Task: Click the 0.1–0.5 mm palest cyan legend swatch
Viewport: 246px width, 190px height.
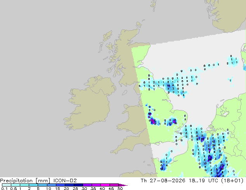Action: (x=7, y=185)
